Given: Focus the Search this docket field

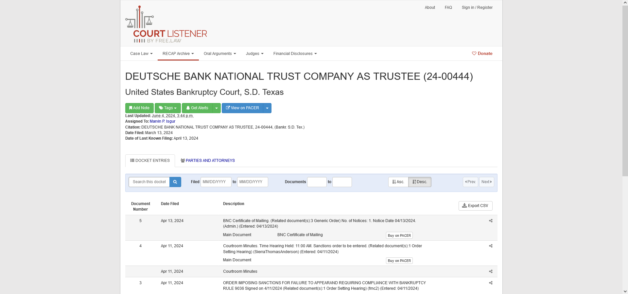Looking at the screenshot, I should 149,182.
